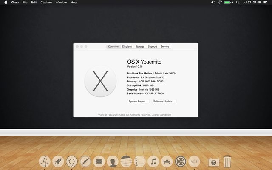Screen dimensions: 272x170
Task: Open iTunes music note icon in dock
Action: pyautogui.click(x=153, y=161)
